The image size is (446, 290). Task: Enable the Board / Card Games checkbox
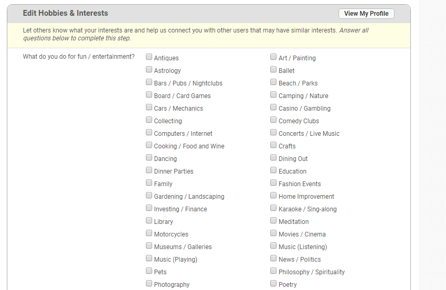149,95
